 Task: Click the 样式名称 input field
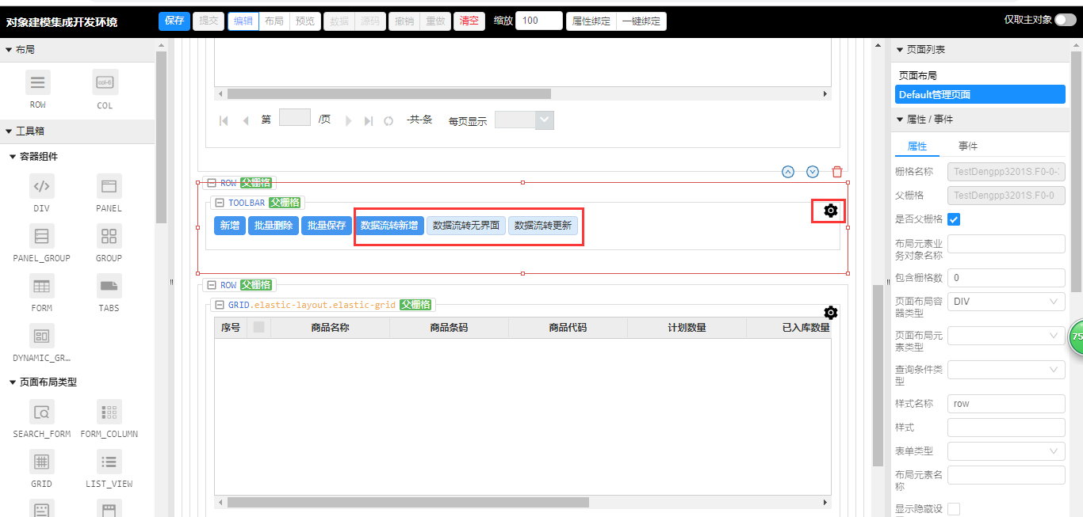pos(1006,404)
